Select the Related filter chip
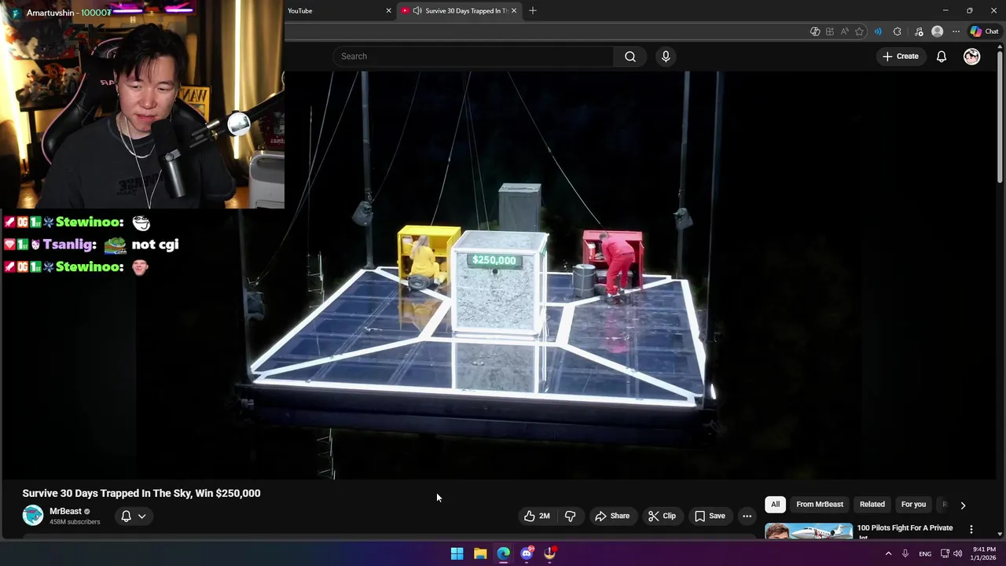This screenshot has height=566, width=1006. [x=872, y=505]
